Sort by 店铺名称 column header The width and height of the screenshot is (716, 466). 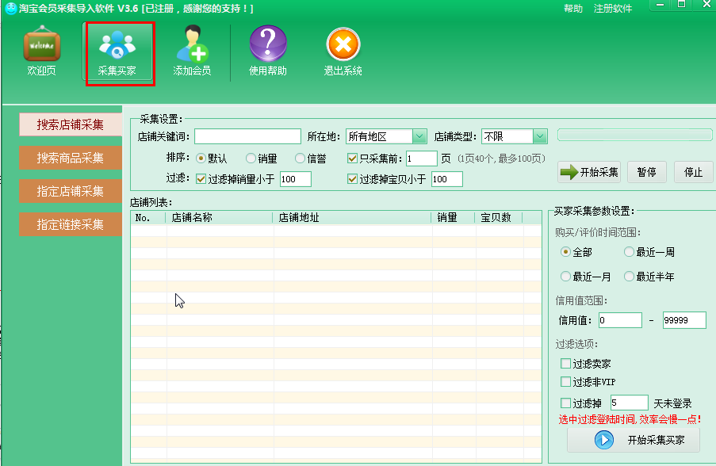pos(220,218)
